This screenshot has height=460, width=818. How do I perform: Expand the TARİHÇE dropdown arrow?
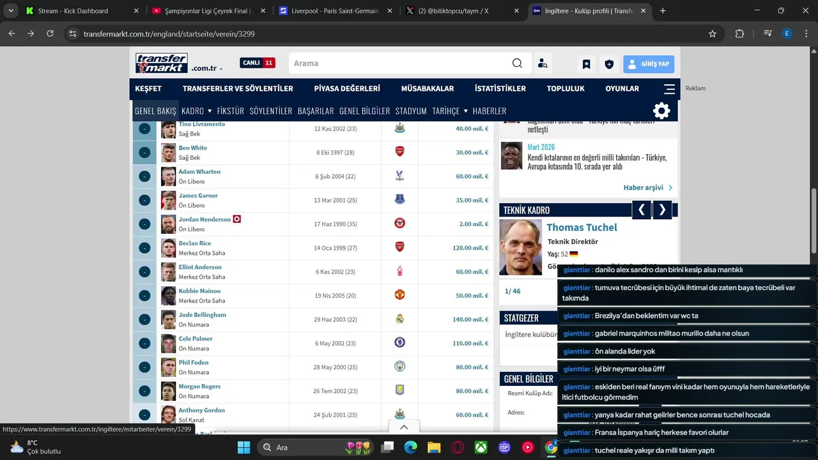click(x=465, y=111)
